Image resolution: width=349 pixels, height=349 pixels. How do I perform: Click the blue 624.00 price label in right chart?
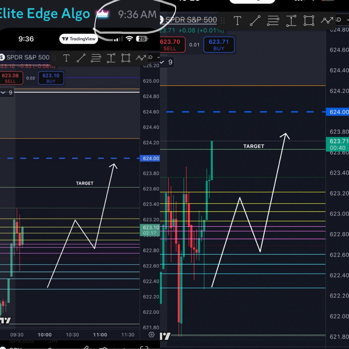(338, 112)
